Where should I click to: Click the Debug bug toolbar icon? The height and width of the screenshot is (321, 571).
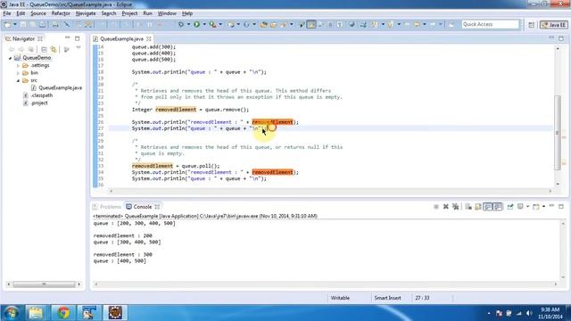click(181, 24)
